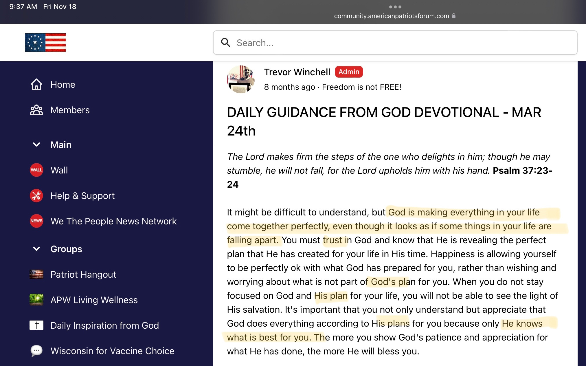Open the Patriot Hangout group
The height and width of the screenshot is (366, 586).
tap(83, 274)
